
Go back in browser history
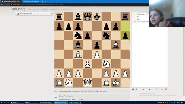2,5
